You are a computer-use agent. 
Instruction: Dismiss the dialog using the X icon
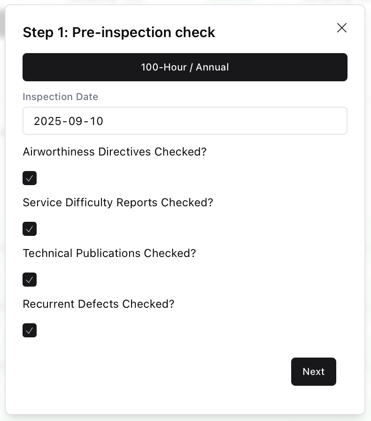pyautogui.click(x=341, y=28)
